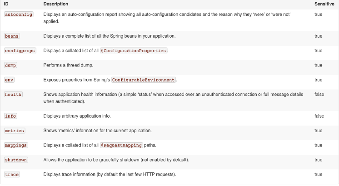339x186 pixels.
Task: Click the env endpoint ID
Action: 9,80
